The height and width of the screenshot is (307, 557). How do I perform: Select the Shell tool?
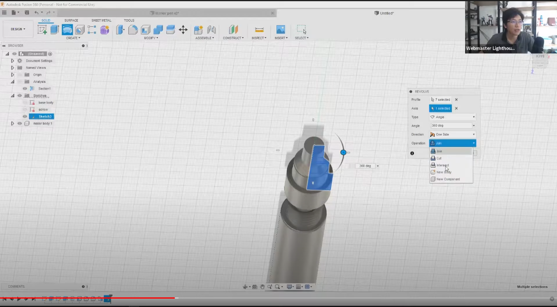145,30
